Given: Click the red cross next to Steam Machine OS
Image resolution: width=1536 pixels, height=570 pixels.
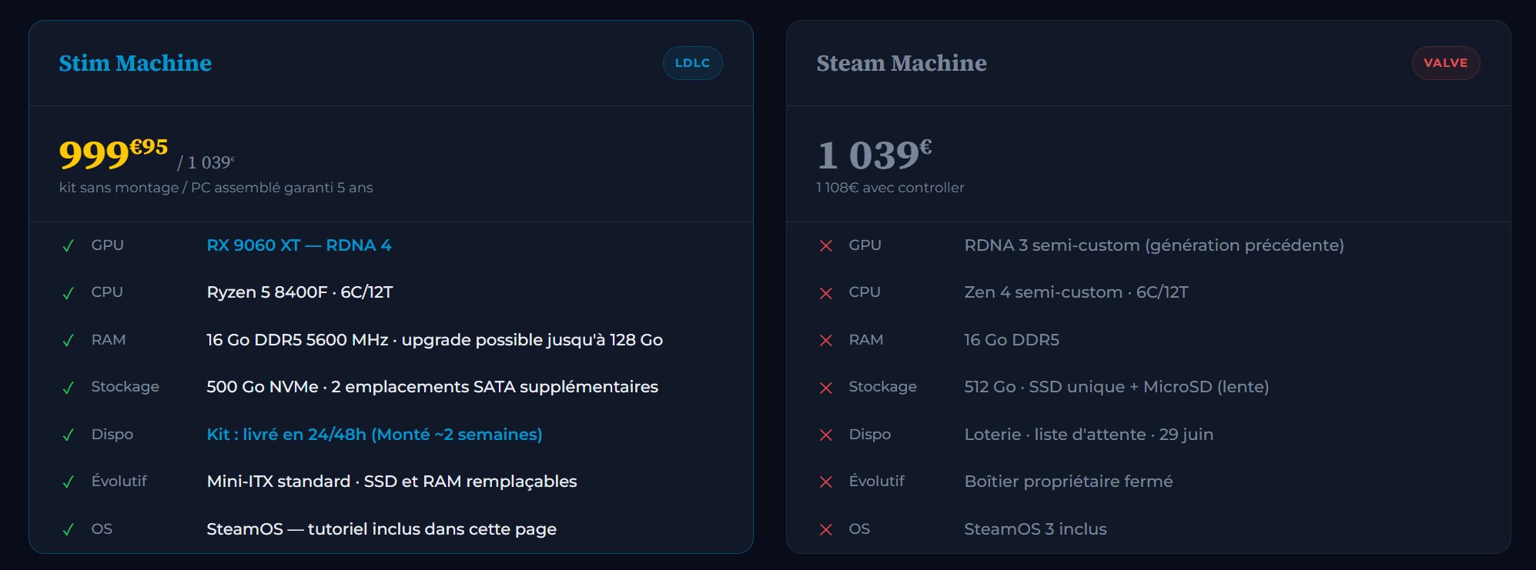Looking at the screenshot, I should [825, 530].
